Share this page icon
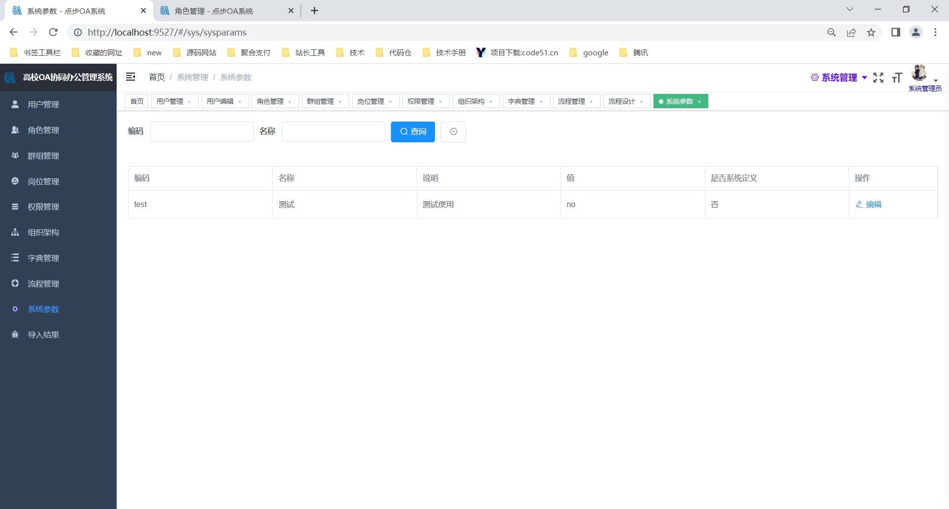Viewport: 949px width, 509px height. point(851,32)
